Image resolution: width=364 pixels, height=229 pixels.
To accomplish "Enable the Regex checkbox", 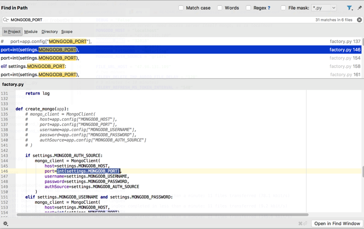I will click(248, 8).
